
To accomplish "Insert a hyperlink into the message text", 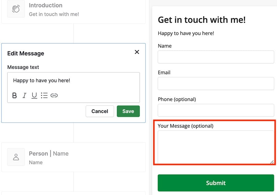I will [54, 95].
